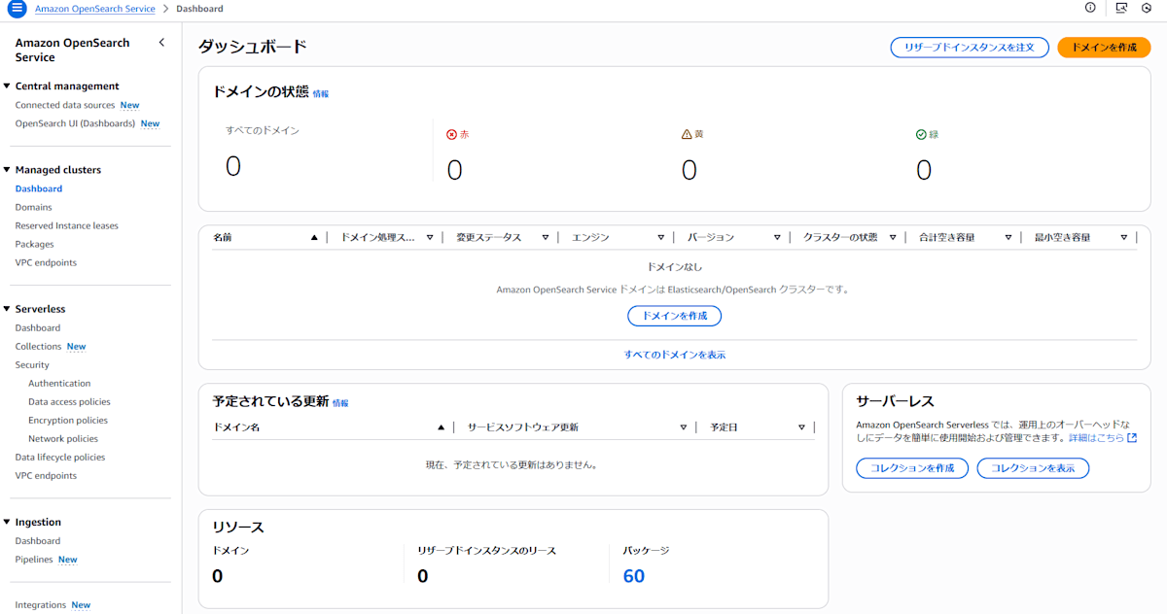Collapse the Ingestion section
The height and width of the screenshot is (614, 1167).
pos(7,522)
